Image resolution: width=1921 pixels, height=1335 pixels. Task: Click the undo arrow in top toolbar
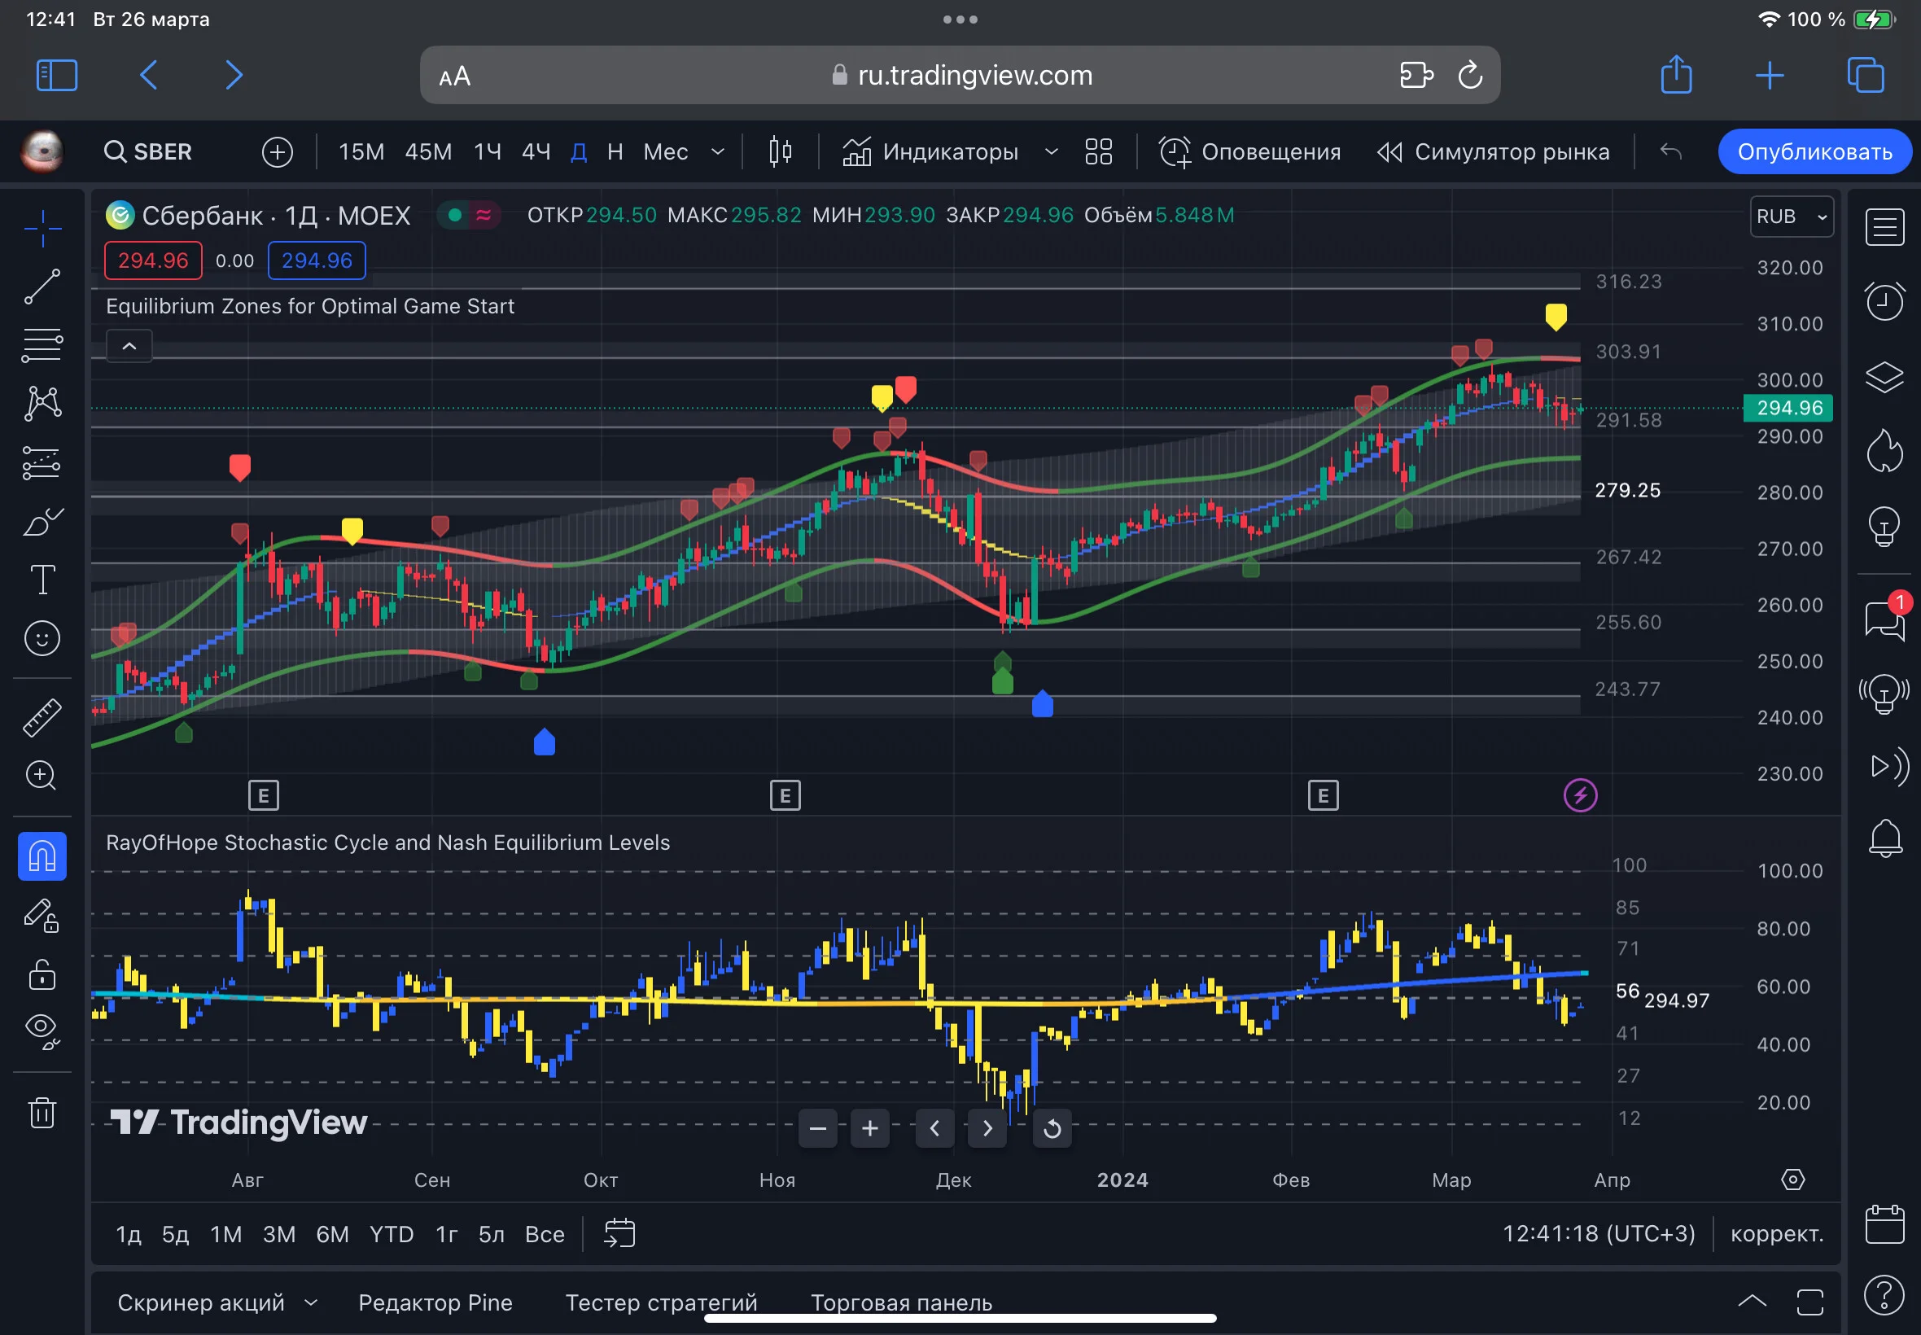click(1670, 151)
